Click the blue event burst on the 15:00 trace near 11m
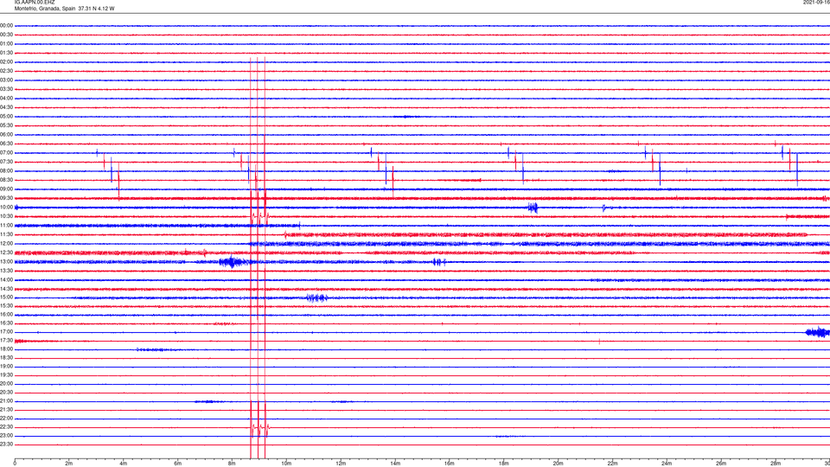 tap(316, 298)
